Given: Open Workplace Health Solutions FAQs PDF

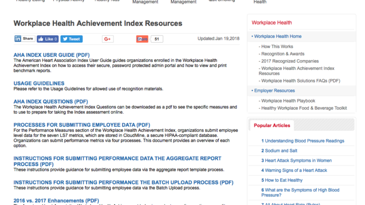Looking at the screenshot, I should pyautogui.click(x=300, y=80).
